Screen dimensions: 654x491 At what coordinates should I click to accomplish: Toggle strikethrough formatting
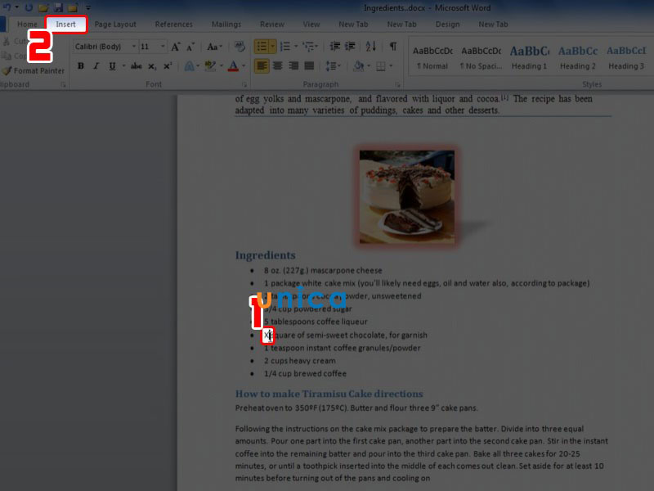point(136,66)
